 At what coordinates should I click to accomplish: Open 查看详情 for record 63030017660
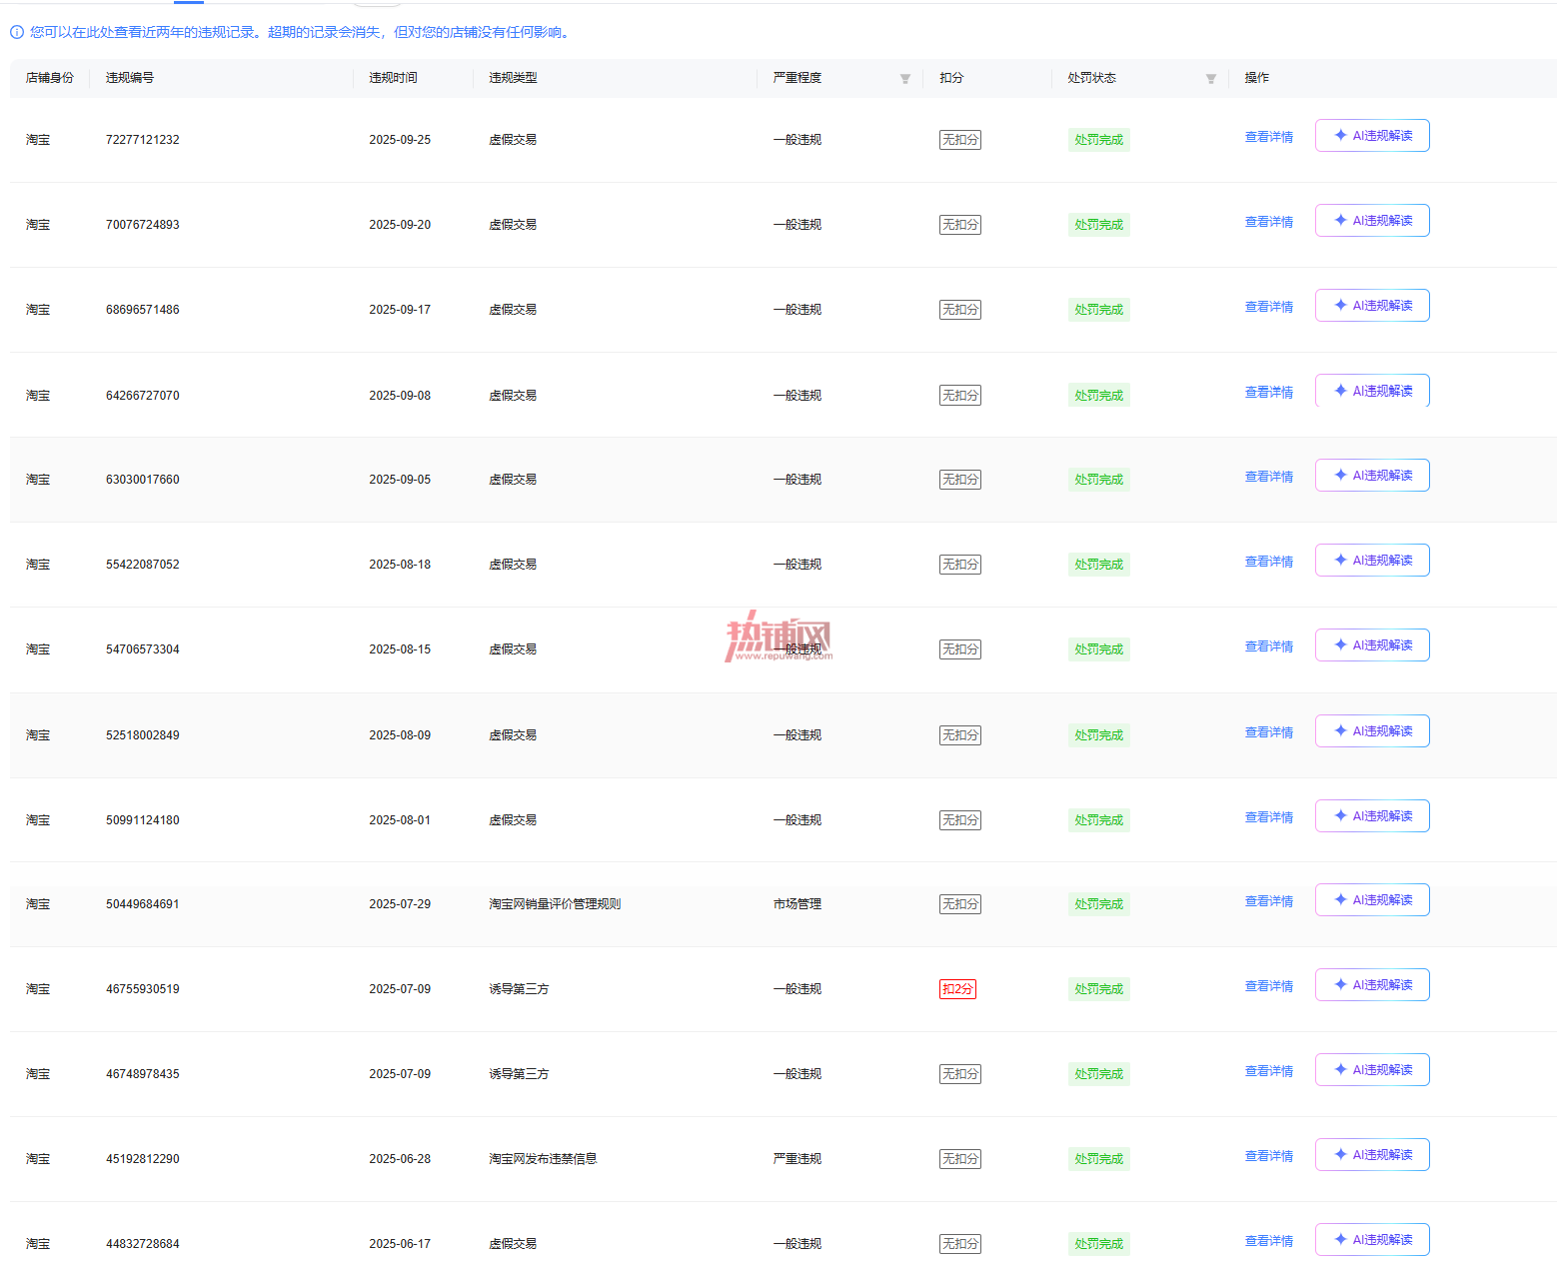[x=1268, y=477]
